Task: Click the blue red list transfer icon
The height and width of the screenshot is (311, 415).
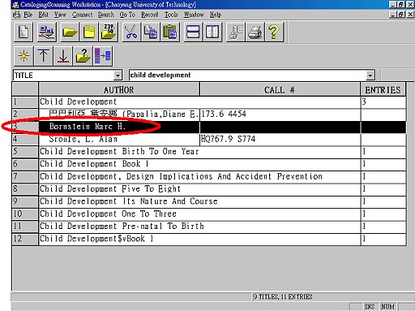Action: pos(103,56)
